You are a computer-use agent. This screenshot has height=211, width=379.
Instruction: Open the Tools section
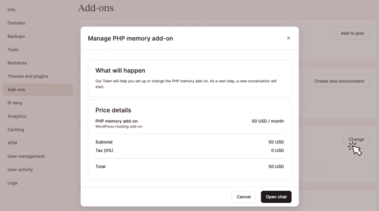13,50
